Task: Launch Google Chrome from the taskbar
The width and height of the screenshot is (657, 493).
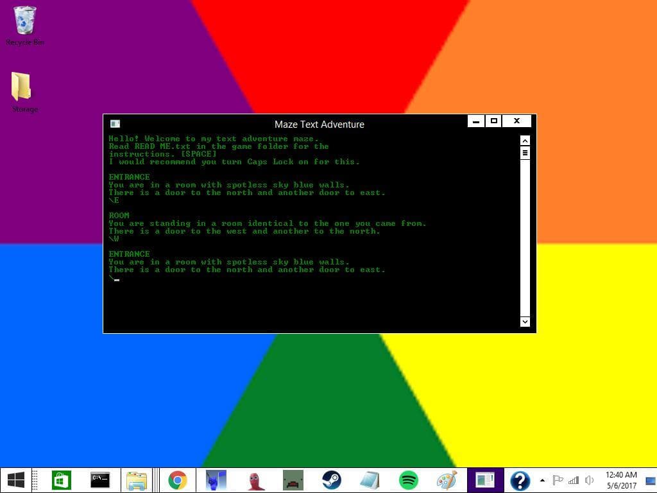Action: tap(178, 480)
